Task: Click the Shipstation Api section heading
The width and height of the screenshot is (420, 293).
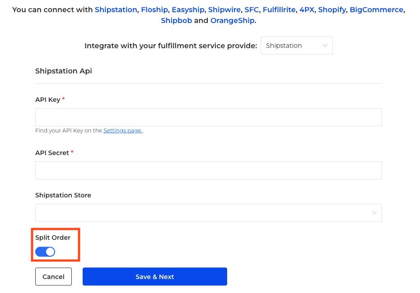Action: coord(64,71)
